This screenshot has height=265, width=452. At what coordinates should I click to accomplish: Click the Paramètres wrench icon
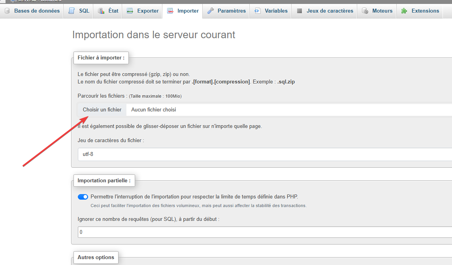(211, 11)
